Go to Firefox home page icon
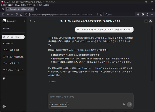Screen dimensions: 155x112 (x=21, y=15)
